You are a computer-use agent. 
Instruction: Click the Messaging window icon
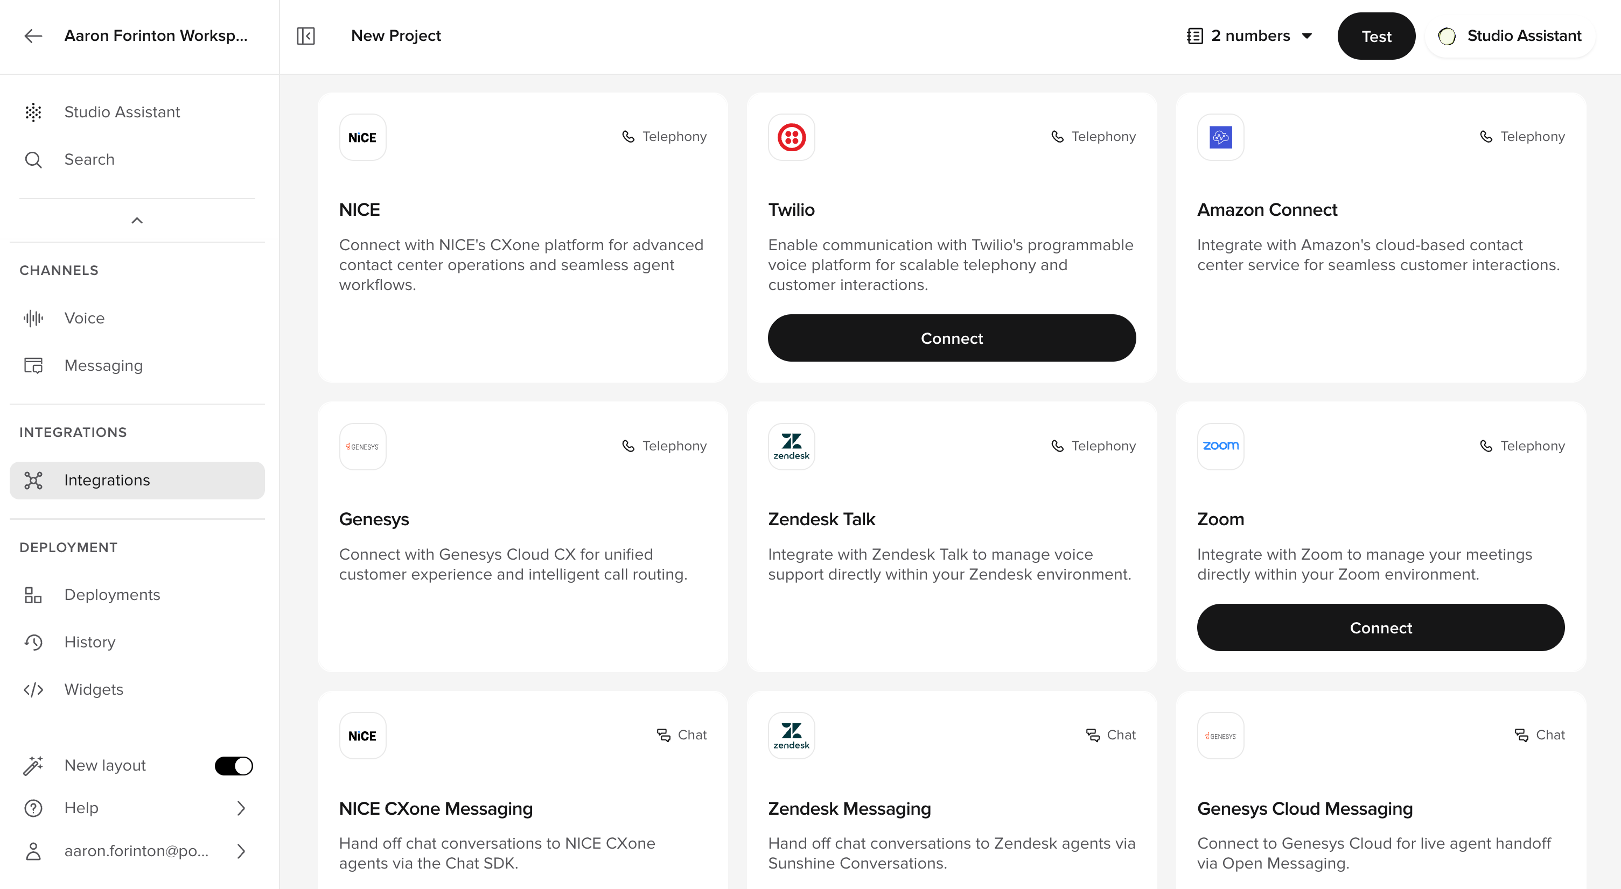pos(33,365)
